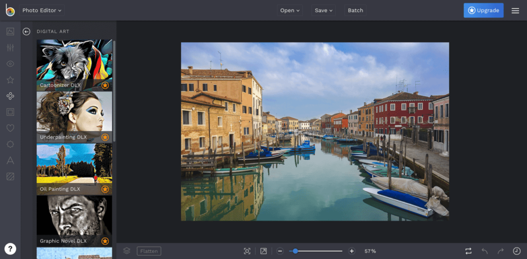Open the Overlays heart icon

10,128
